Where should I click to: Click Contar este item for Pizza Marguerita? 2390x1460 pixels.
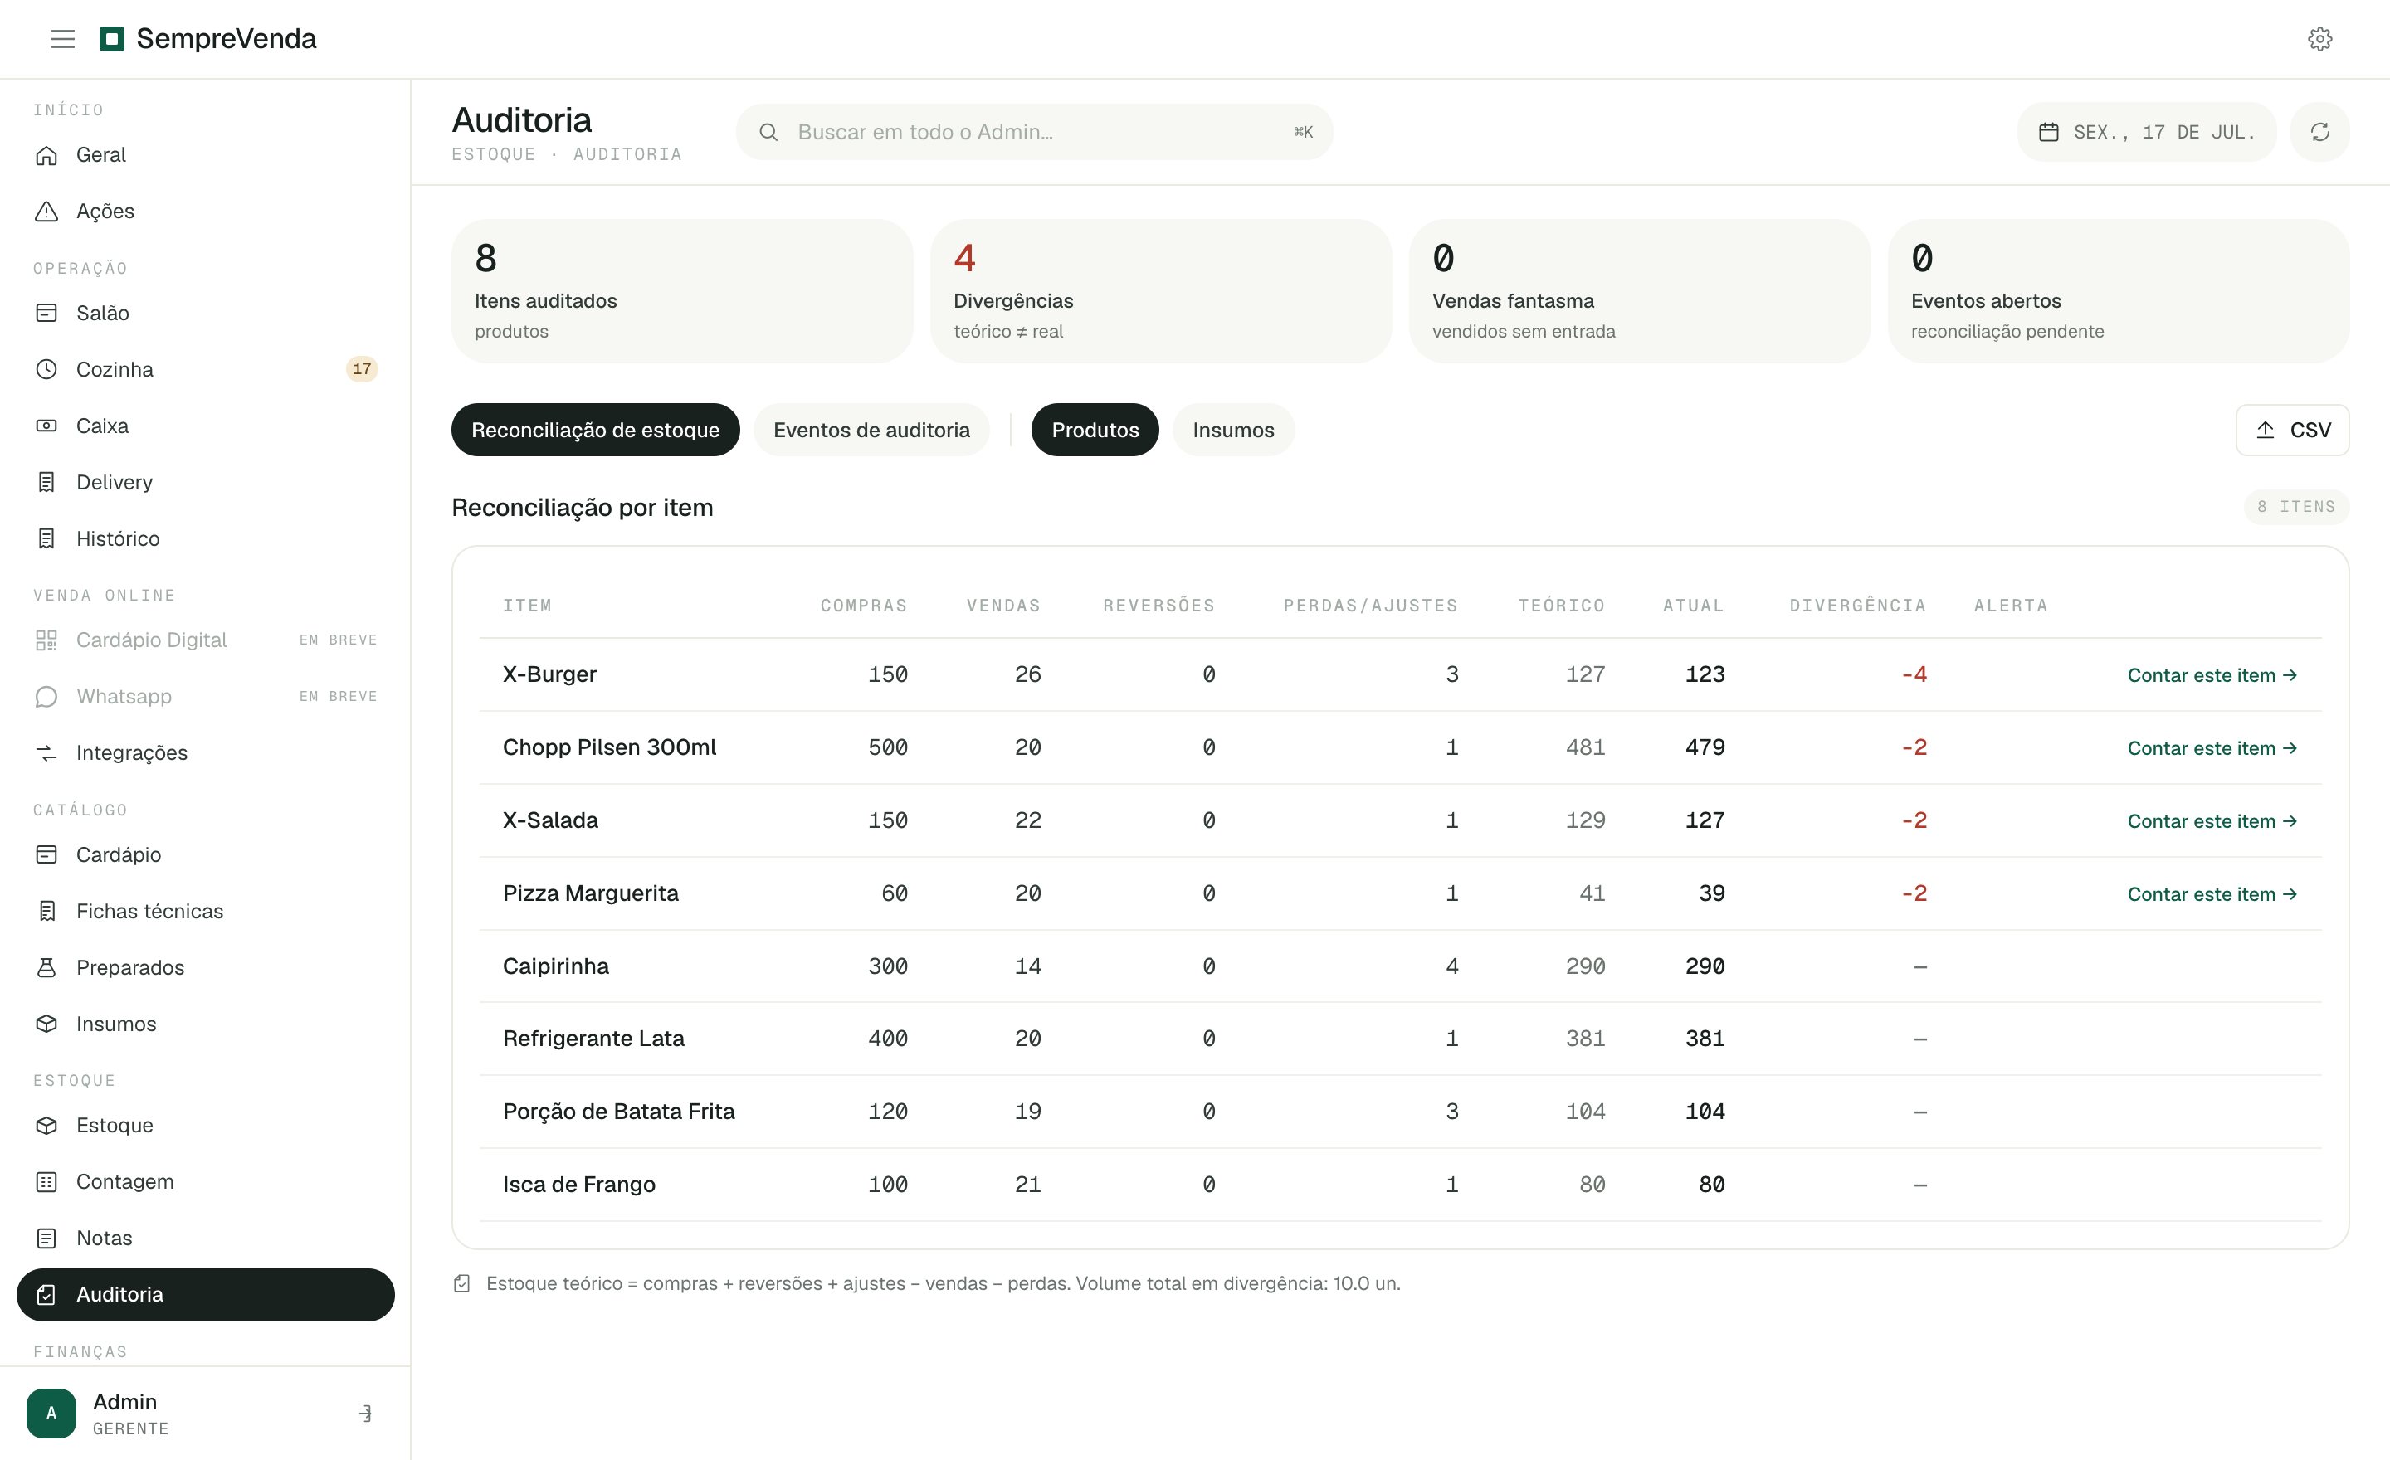2212,894
